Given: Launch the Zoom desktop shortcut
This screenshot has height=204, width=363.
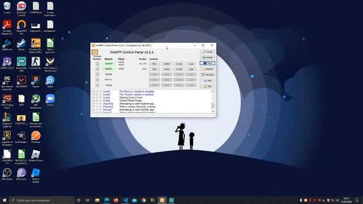Looking at the screenshot, I should pyautogui.click(x=50, y=100).
